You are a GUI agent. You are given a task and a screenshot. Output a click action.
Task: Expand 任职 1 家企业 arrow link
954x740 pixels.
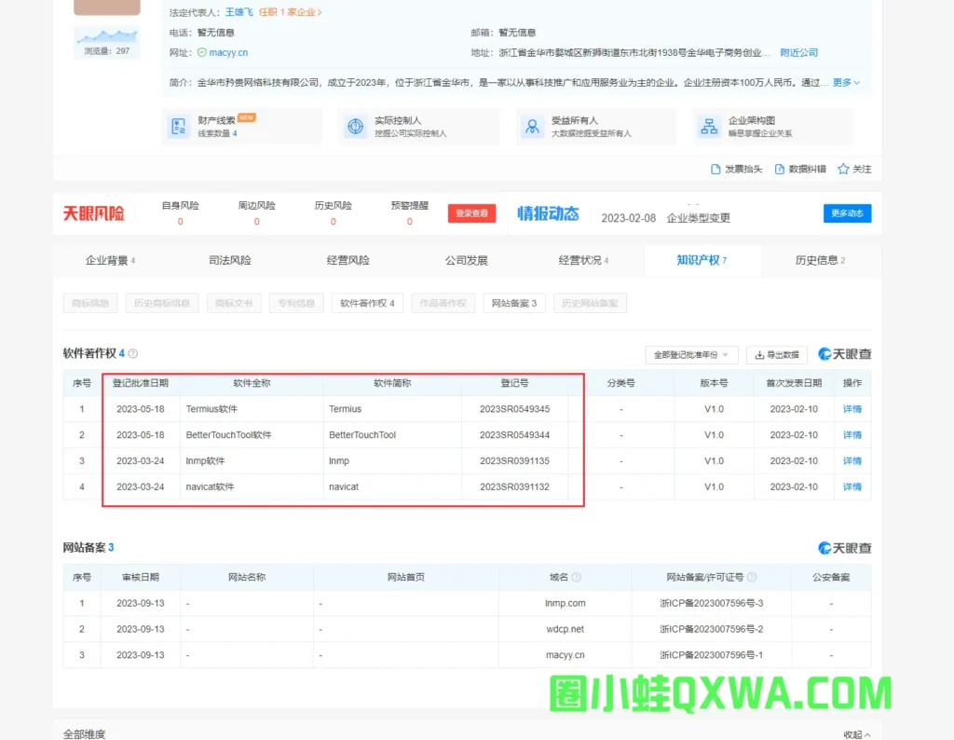[x=291, y=12]
